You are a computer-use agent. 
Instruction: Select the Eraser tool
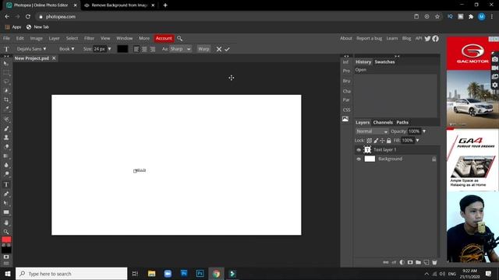point(6,147)
